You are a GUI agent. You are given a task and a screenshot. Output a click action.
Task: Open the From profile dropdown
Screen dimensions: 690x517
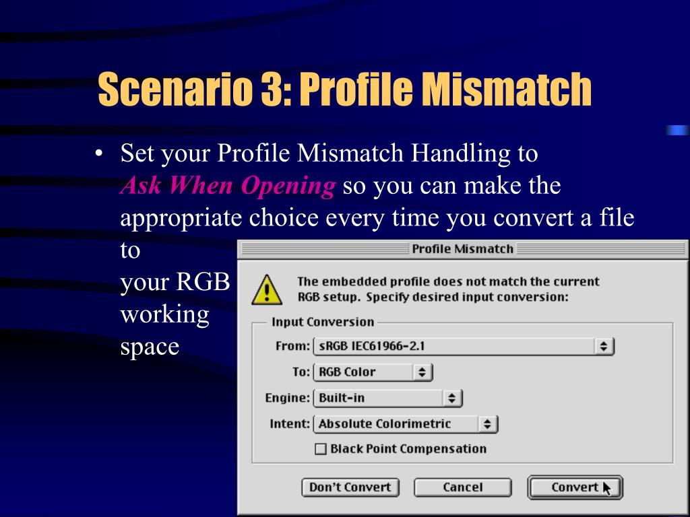[x=464, y=346]
